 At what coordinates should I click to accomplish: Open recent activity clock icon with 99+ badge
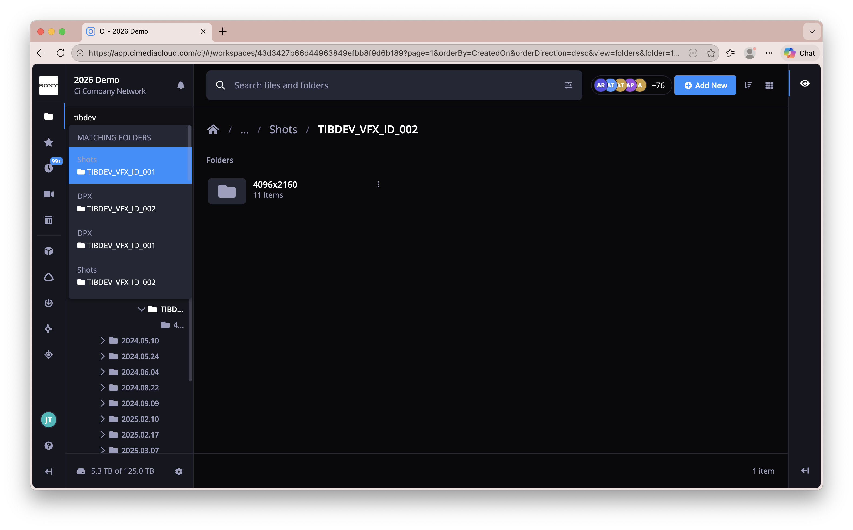(49, 168)
